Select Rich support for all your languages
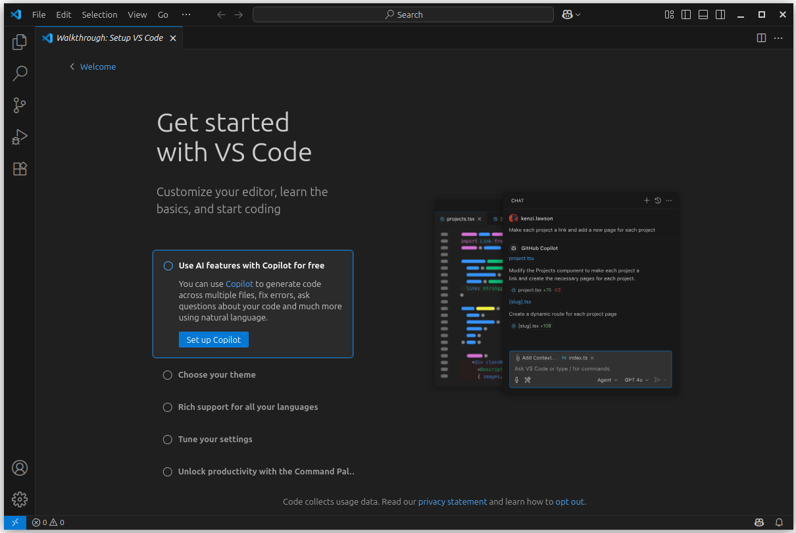796x533 pixels. pyautogui.click(x=247, y=407)
